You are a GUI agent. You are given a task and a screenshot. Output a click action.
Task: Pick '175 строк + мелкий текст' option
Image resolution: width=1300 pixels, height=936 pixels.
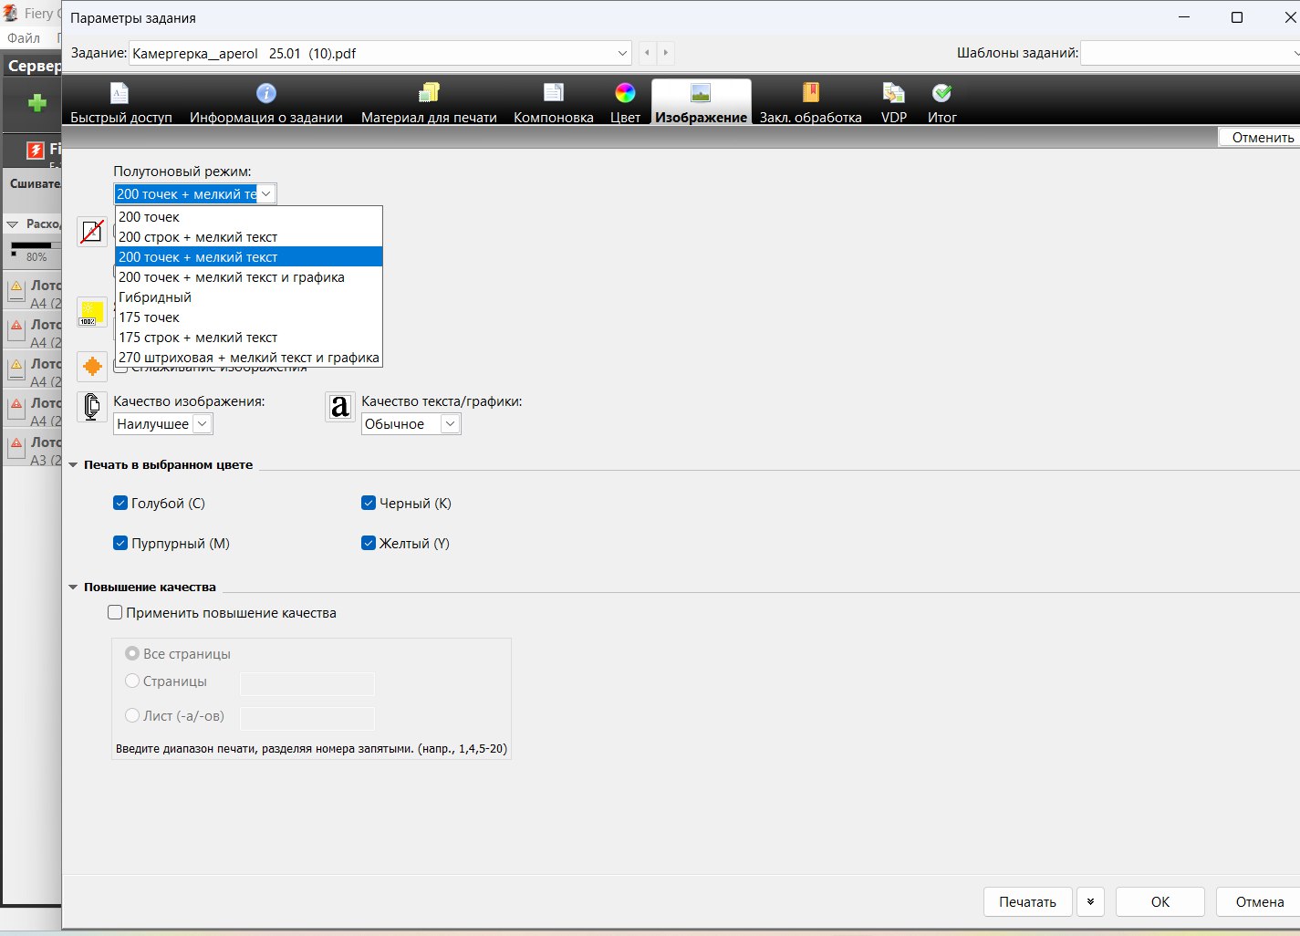pyautogui.click(x=248, y=338)
